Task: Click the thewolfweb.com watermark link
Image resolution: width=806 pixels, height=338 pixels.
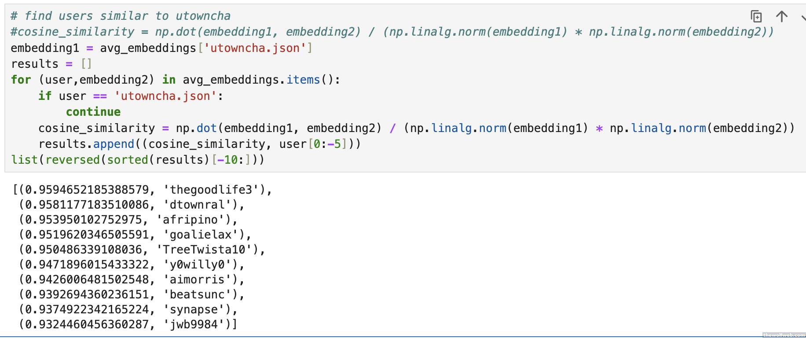Action: (784, 335)
